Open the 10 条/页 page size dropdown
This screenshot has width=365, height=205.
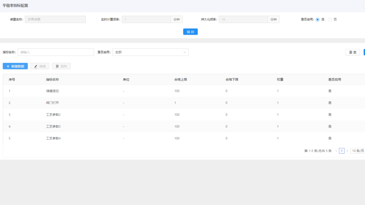click(x=358, y=151)
